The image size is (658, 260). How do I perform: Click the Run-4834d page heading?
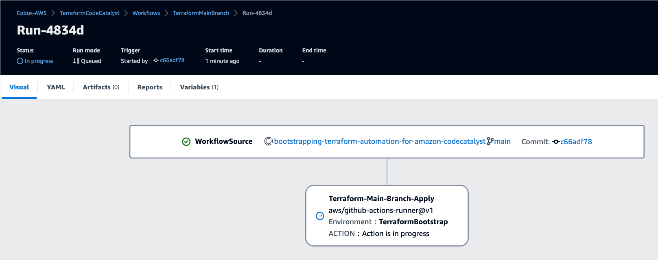point(50,30)
